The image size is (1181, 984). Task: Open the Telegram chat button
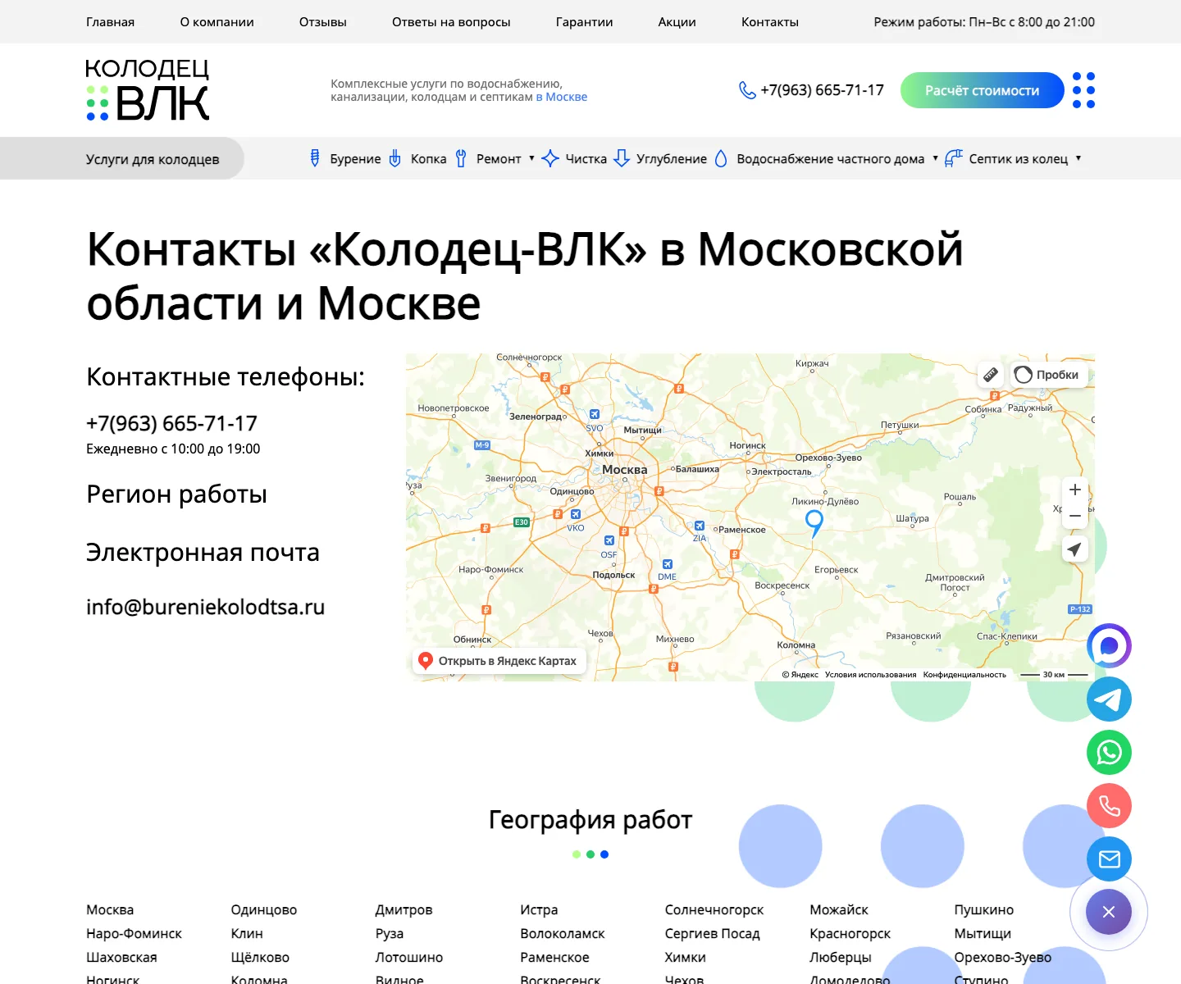coord(1109,699)
